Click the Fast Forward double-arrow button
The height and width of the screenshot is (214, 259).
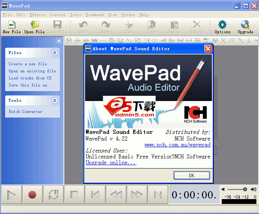[137, 195]
